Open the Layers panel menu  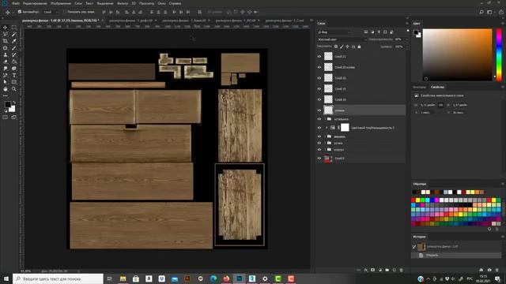click(x=406, y=23)
